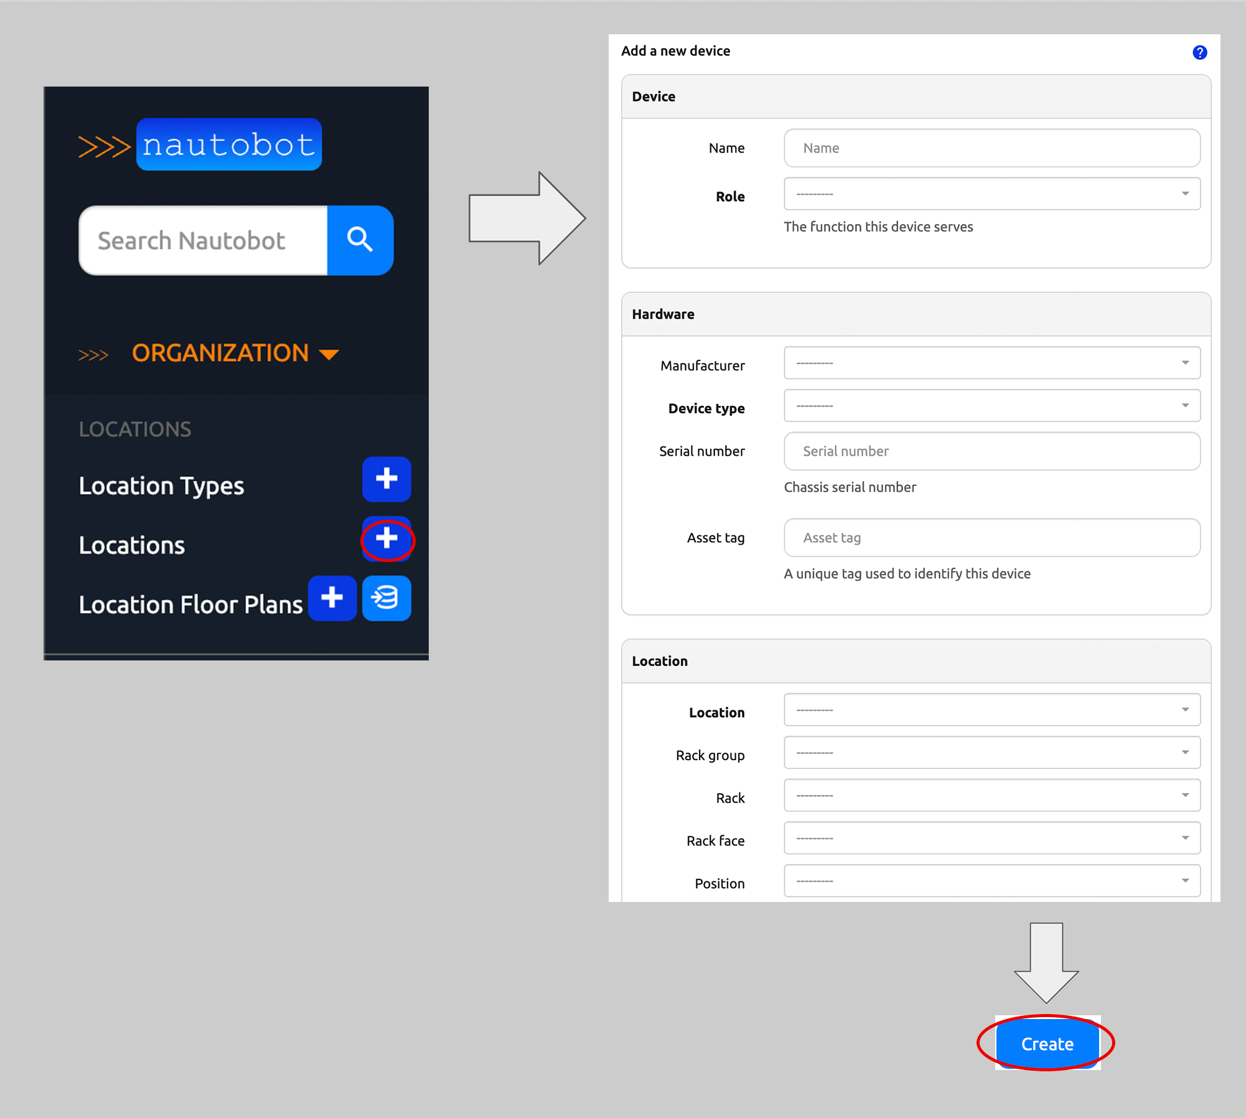The image size is (1246, 1118).
Task: Open the Device type dropdown
Action: pos(991,405)
